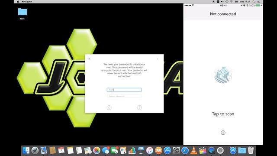Select the Tap to scan label
The height and width of the screenshot is (156, 277).
[223, 114]
